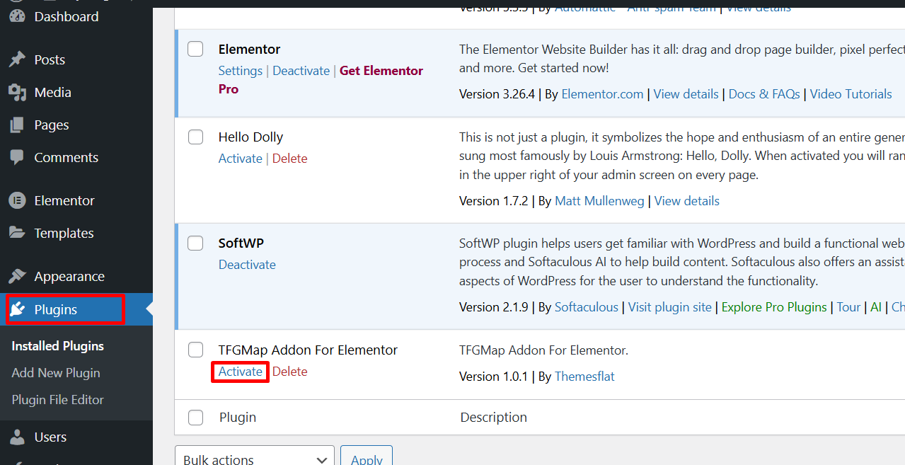Open the Bulk actions dropdown
The height and width of the screenshot is (465, 905).
coord(255,456)
